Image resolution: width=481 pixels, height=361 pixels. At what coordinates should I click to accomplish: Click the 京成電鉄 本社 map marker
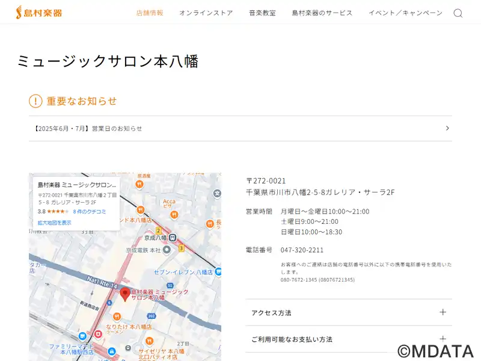click(167, 250)
